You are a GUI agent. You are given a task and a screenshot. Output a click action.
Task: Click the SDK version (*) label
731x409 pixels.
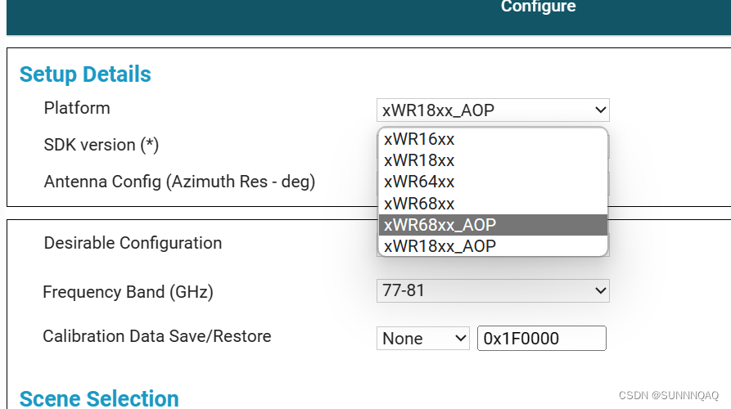[102, 145]
